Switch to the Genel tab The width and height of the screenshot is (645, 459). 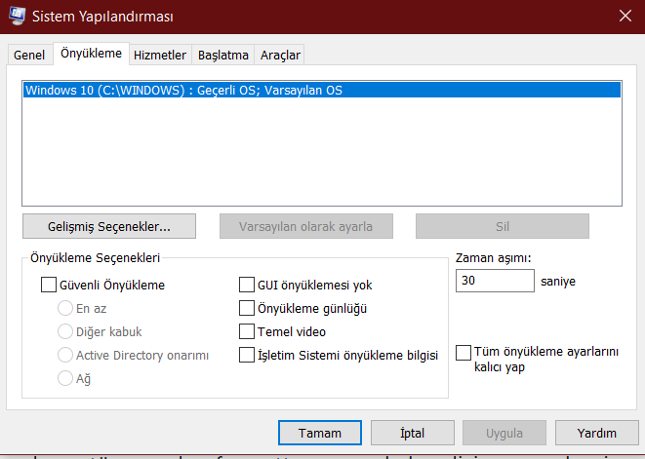(29, 56)
